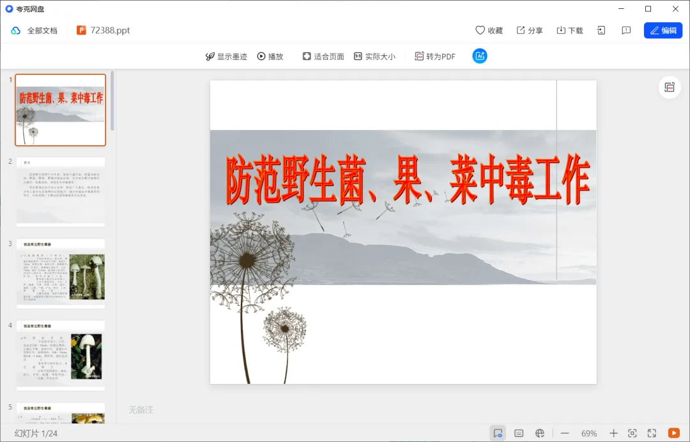The height and width of the screenshot is (442, 690).
Task: Click 转为PDF convert button
Action: point(435,56)
